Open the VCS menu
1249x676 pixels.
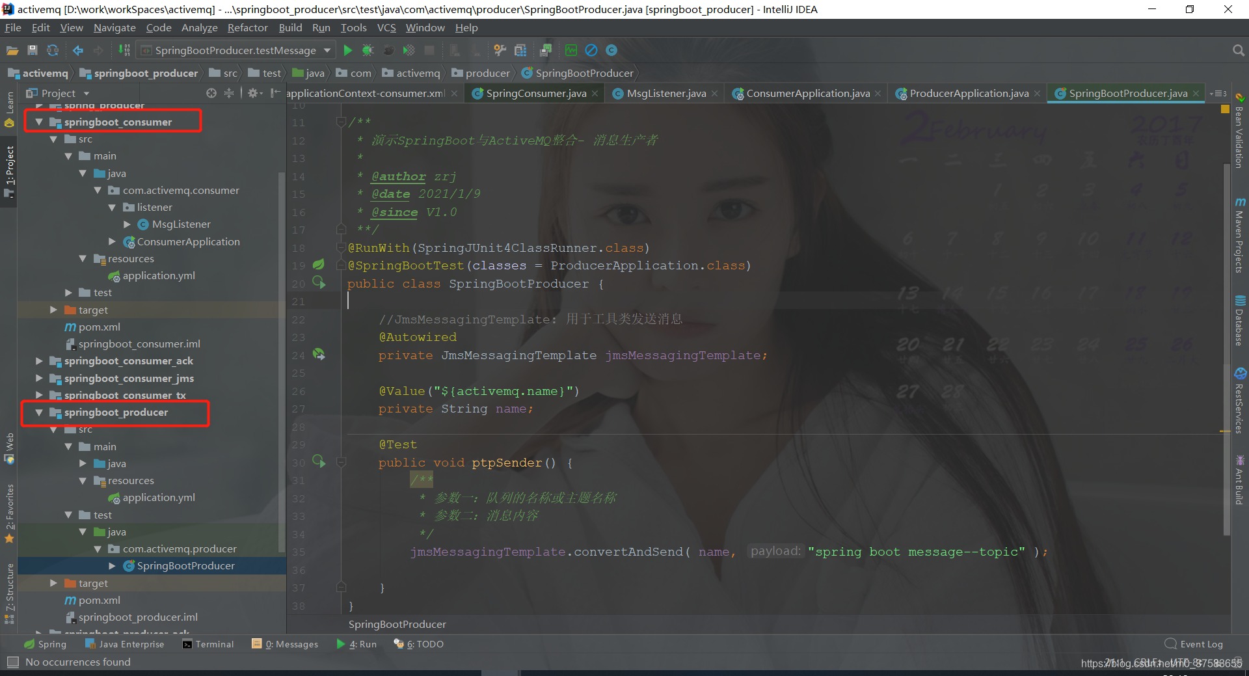(x=386, y=27)
